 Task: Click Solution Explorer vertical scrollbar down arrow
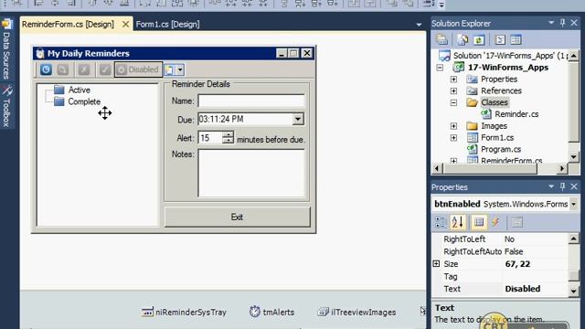coord(574,157)
